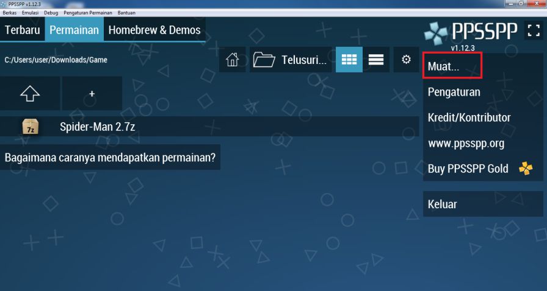Click the PPSSPP logo
Viewport: 547px width, 291px height.
[x=470, y=32]
